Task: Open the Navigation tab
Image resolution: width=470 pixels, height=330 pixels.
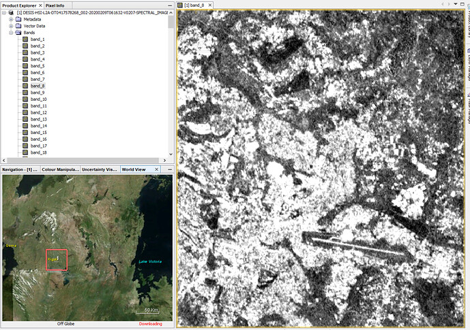Action: (20, 169)
